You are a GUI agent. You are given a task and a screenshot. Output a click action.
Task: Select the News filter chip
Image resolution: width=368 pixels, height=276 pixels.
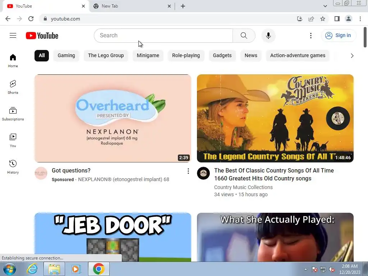click(251, 56)
